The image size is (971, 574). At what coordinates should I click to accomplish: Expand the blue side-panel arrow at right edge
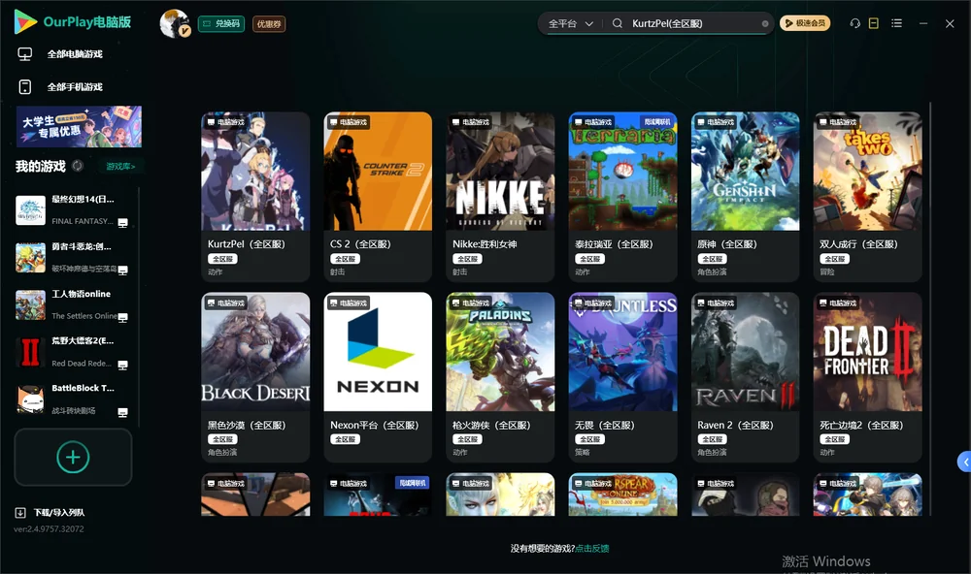coord(964,462)
